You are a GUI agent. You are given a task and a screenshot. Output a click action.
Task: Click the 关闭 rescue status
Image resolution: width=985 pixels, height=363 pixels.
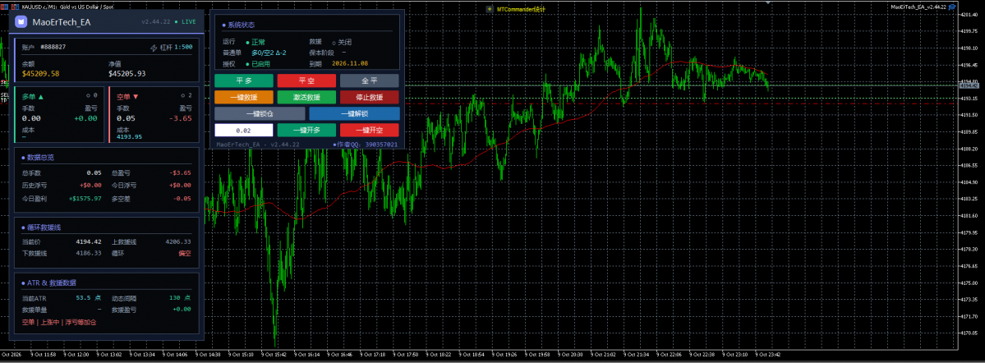(x=341, y=42)
